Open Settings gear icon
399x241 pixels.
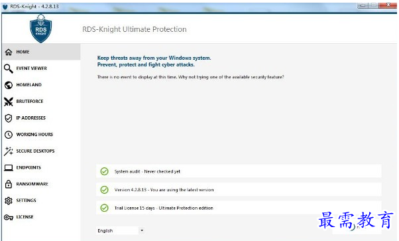pos(9,201)
